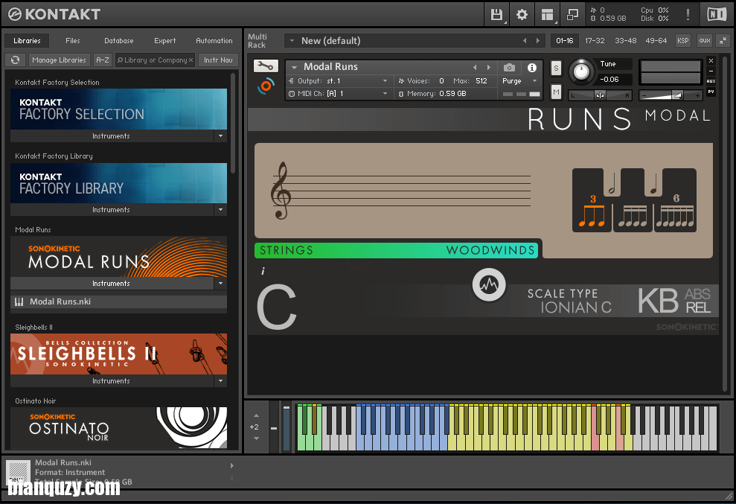Open the MIDI Ch dropdown
The height and width of the screenshot is (504, 736).
[x=339, y=94]
